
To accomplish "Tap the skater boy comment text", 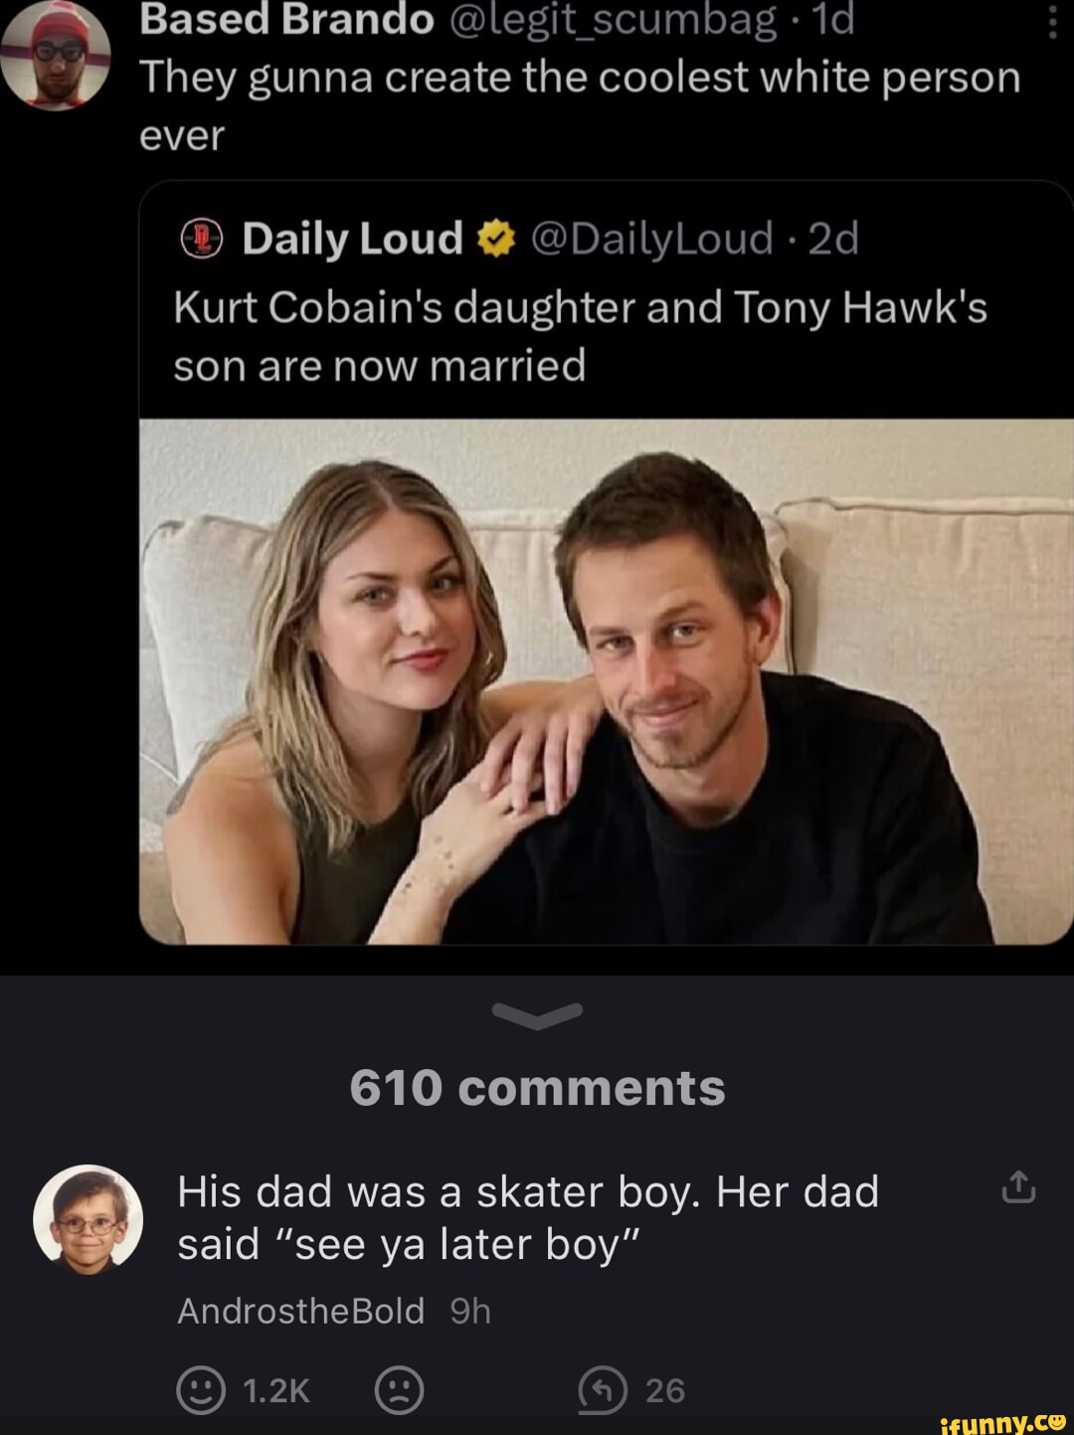I will pos(527,1217).
